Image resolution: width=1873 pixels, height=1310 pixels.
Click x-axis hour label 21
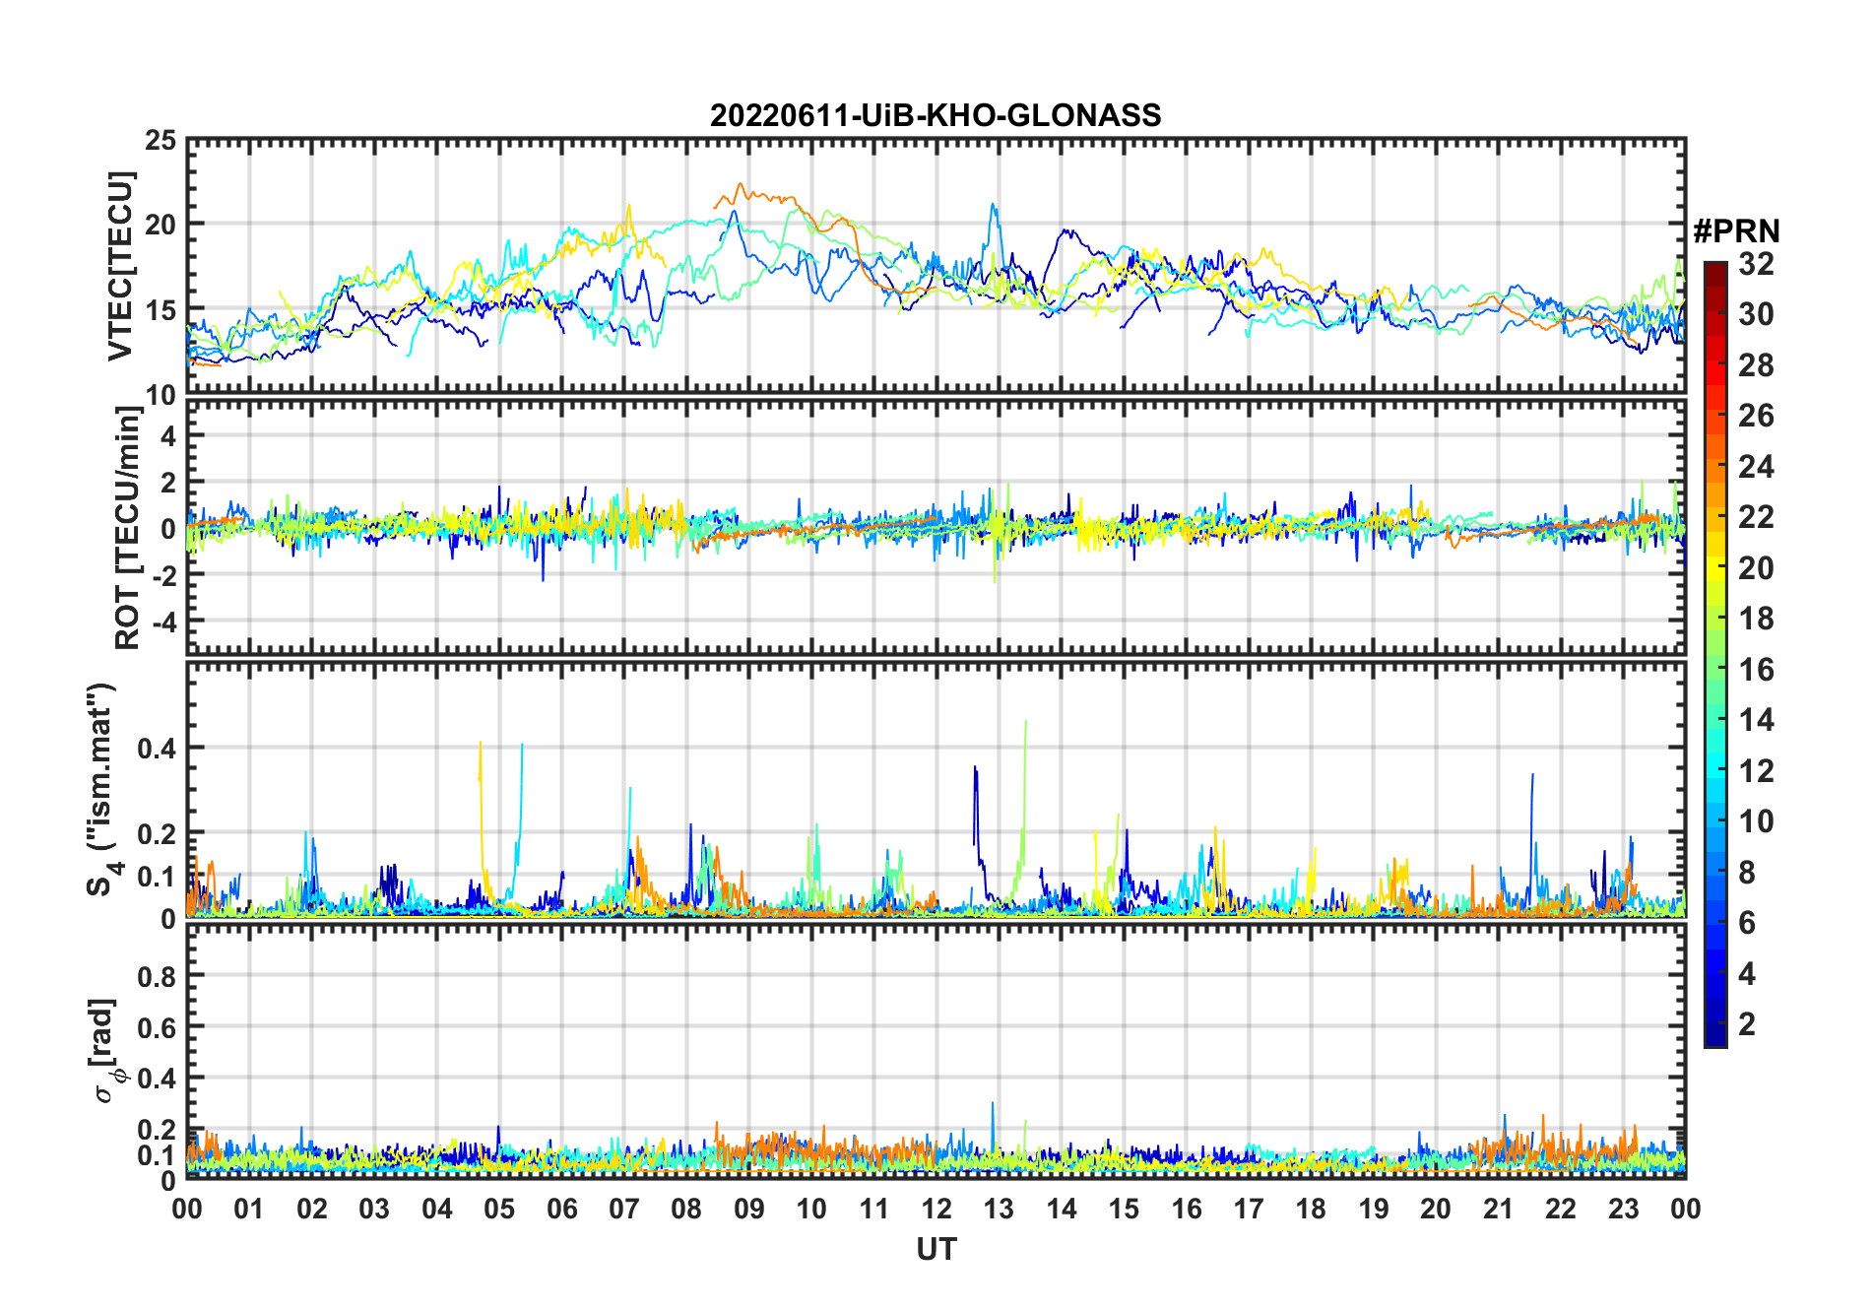[x=1499, y=1209]
